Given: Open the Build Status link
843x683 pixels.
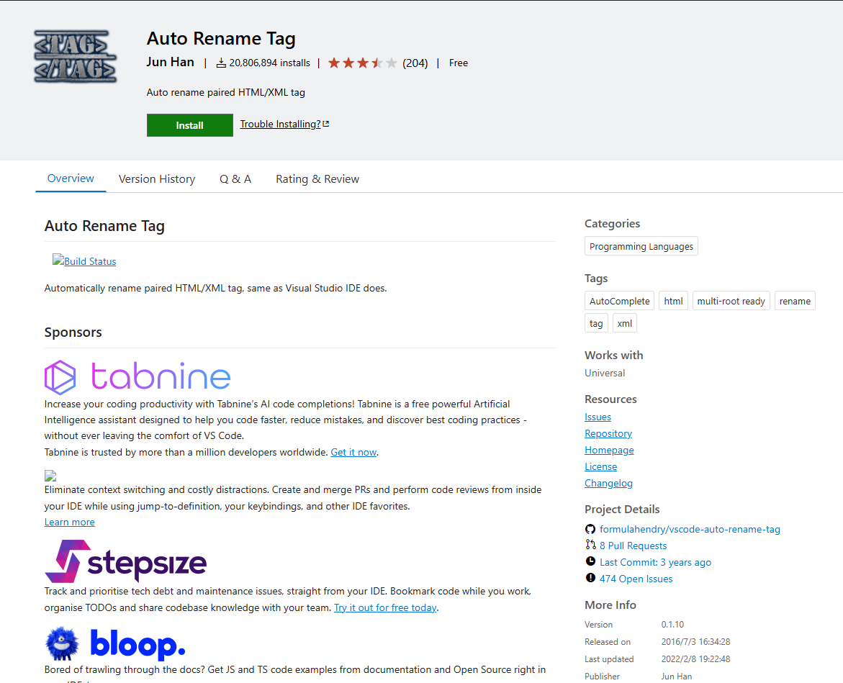Looking at the screenshot, I should (90, 262).
